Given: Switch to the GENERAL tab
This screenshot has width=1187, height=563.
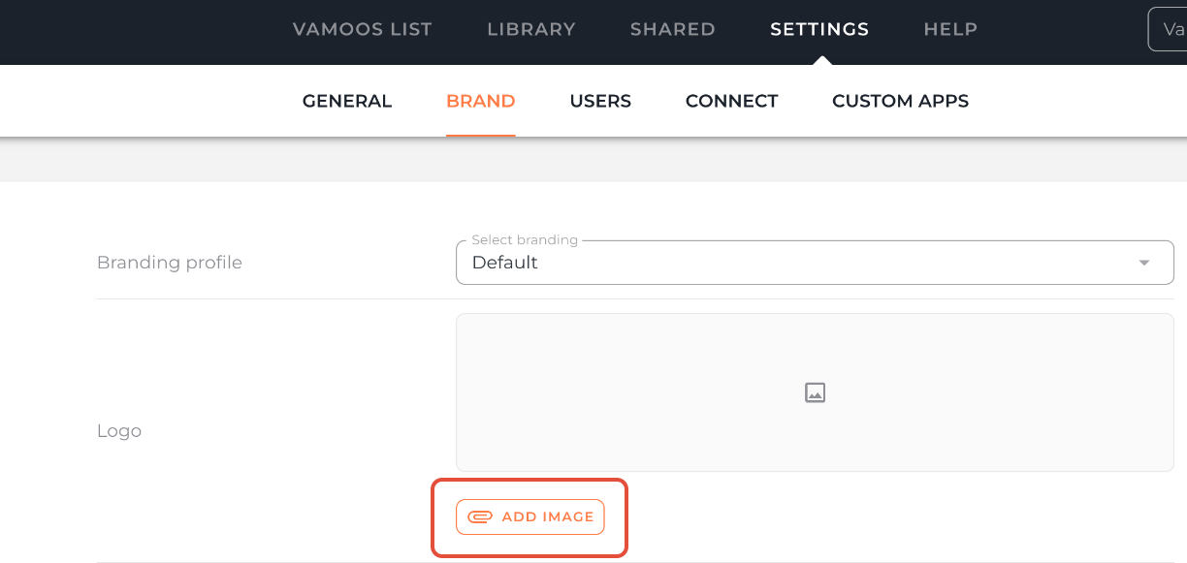Looking at the screenshot, I should [x=346, y=101].
